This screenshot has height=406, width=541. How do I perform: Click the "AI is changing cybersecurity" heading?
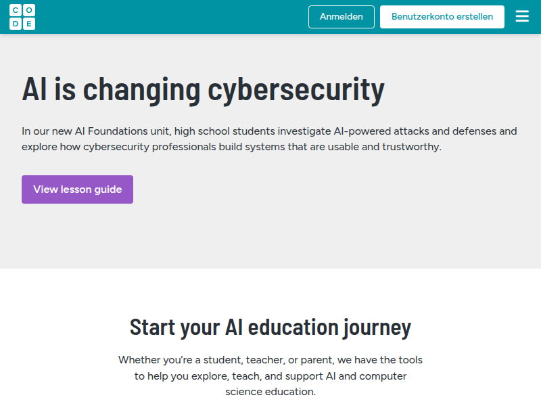coord(203,89)
